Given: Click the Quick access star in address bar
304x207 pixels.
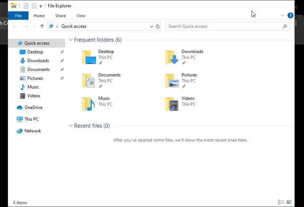Looking at the screenshot, I should 51,26.
